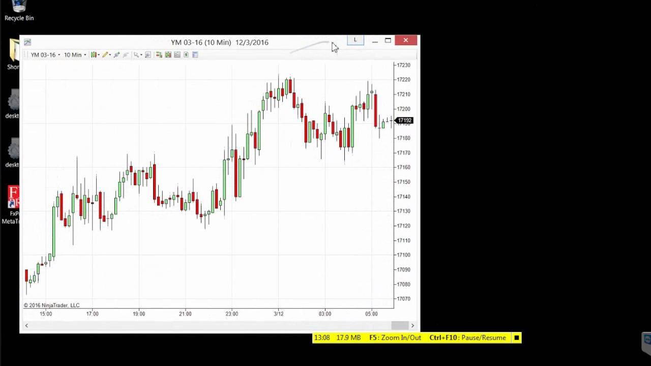Maximize the YM 03-16 chart window
Screen dimensions: 651x366
(388, 41)
